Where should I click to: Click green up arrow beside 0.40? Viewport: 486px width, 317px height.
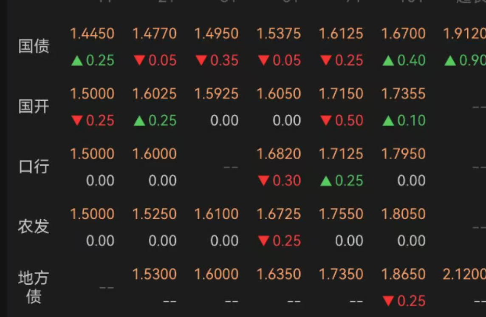point(388,60)
